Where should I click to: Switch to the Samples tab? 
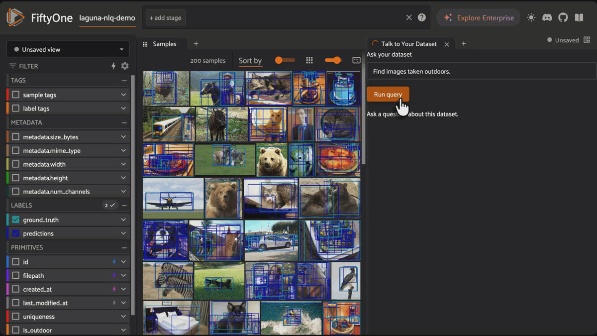[x=163, y=44]
